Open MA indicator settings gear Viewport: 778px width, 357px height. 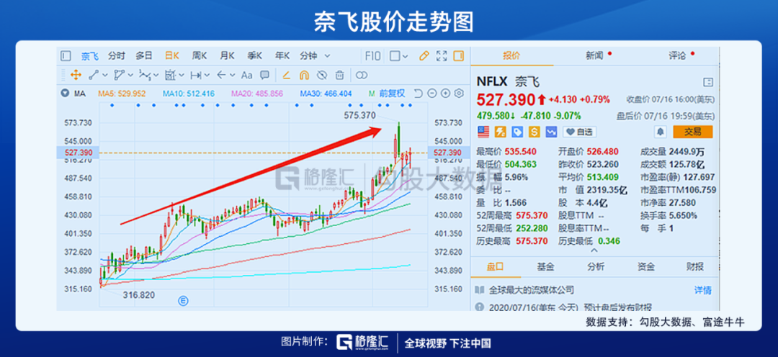click(459, 94)
